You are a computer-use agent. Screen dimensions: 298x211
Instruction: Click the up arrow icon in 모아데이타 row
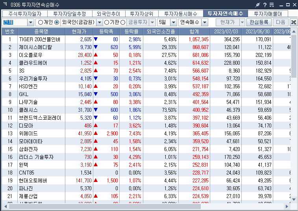96,141
